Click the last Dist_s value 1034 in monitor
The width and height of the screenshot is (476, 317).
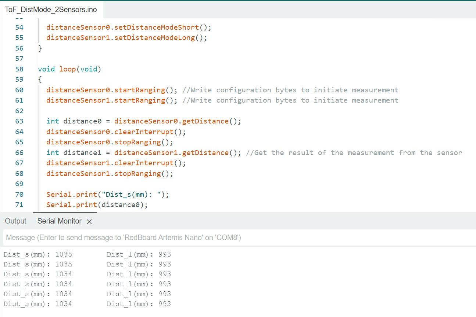[64, 304]
